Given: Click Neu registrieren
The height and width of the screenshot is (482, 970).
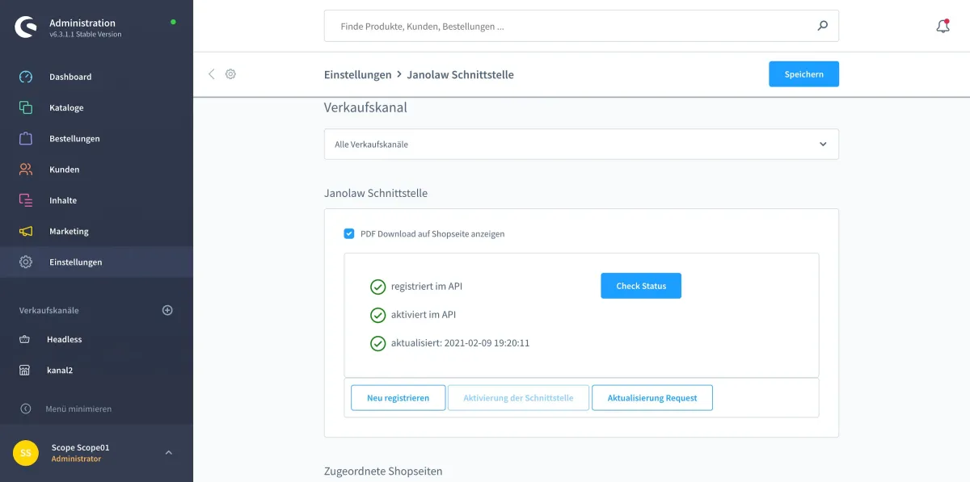Looking at the screenshot, I should click(398, 397).
